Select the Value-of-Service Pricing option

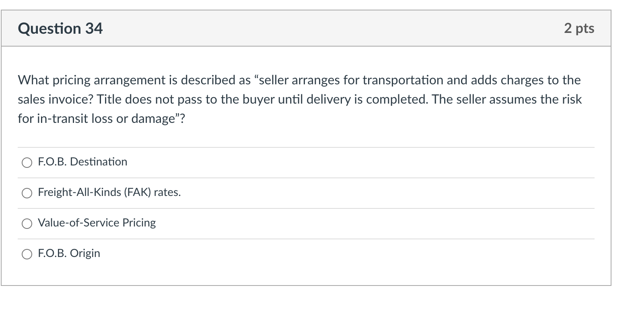[27, 224]
